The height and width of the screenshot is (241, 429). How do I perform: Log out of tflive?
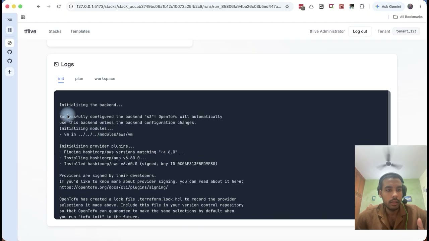(x=360, y=31)
